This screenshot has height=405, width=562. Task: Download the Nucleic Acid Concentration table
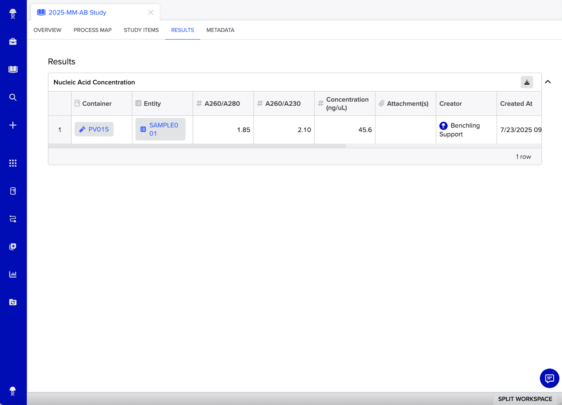527,82
